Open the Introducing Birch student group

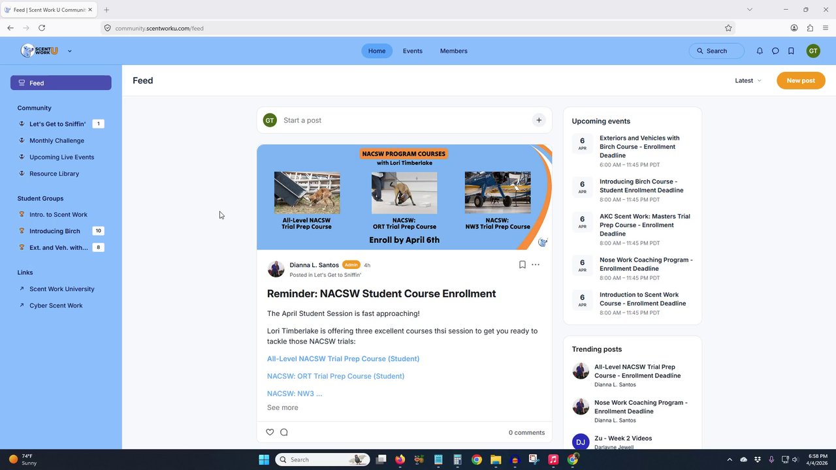61,231
